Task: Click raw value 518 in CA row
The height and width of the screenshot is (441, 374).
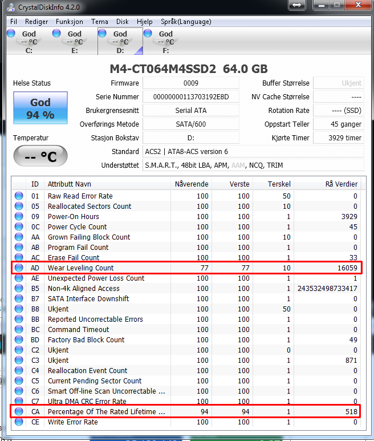Action: (351, 411)
